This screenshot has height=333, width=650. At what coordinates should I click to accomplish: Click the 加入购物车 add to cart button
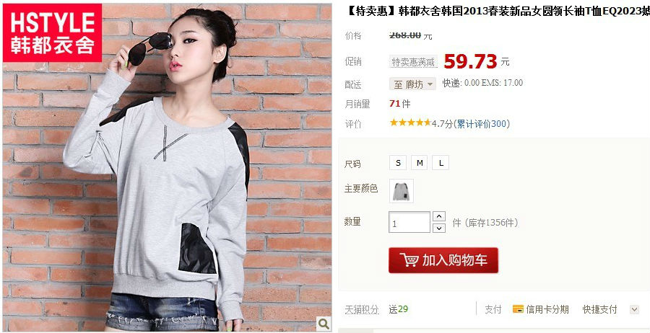pos(443,260)
